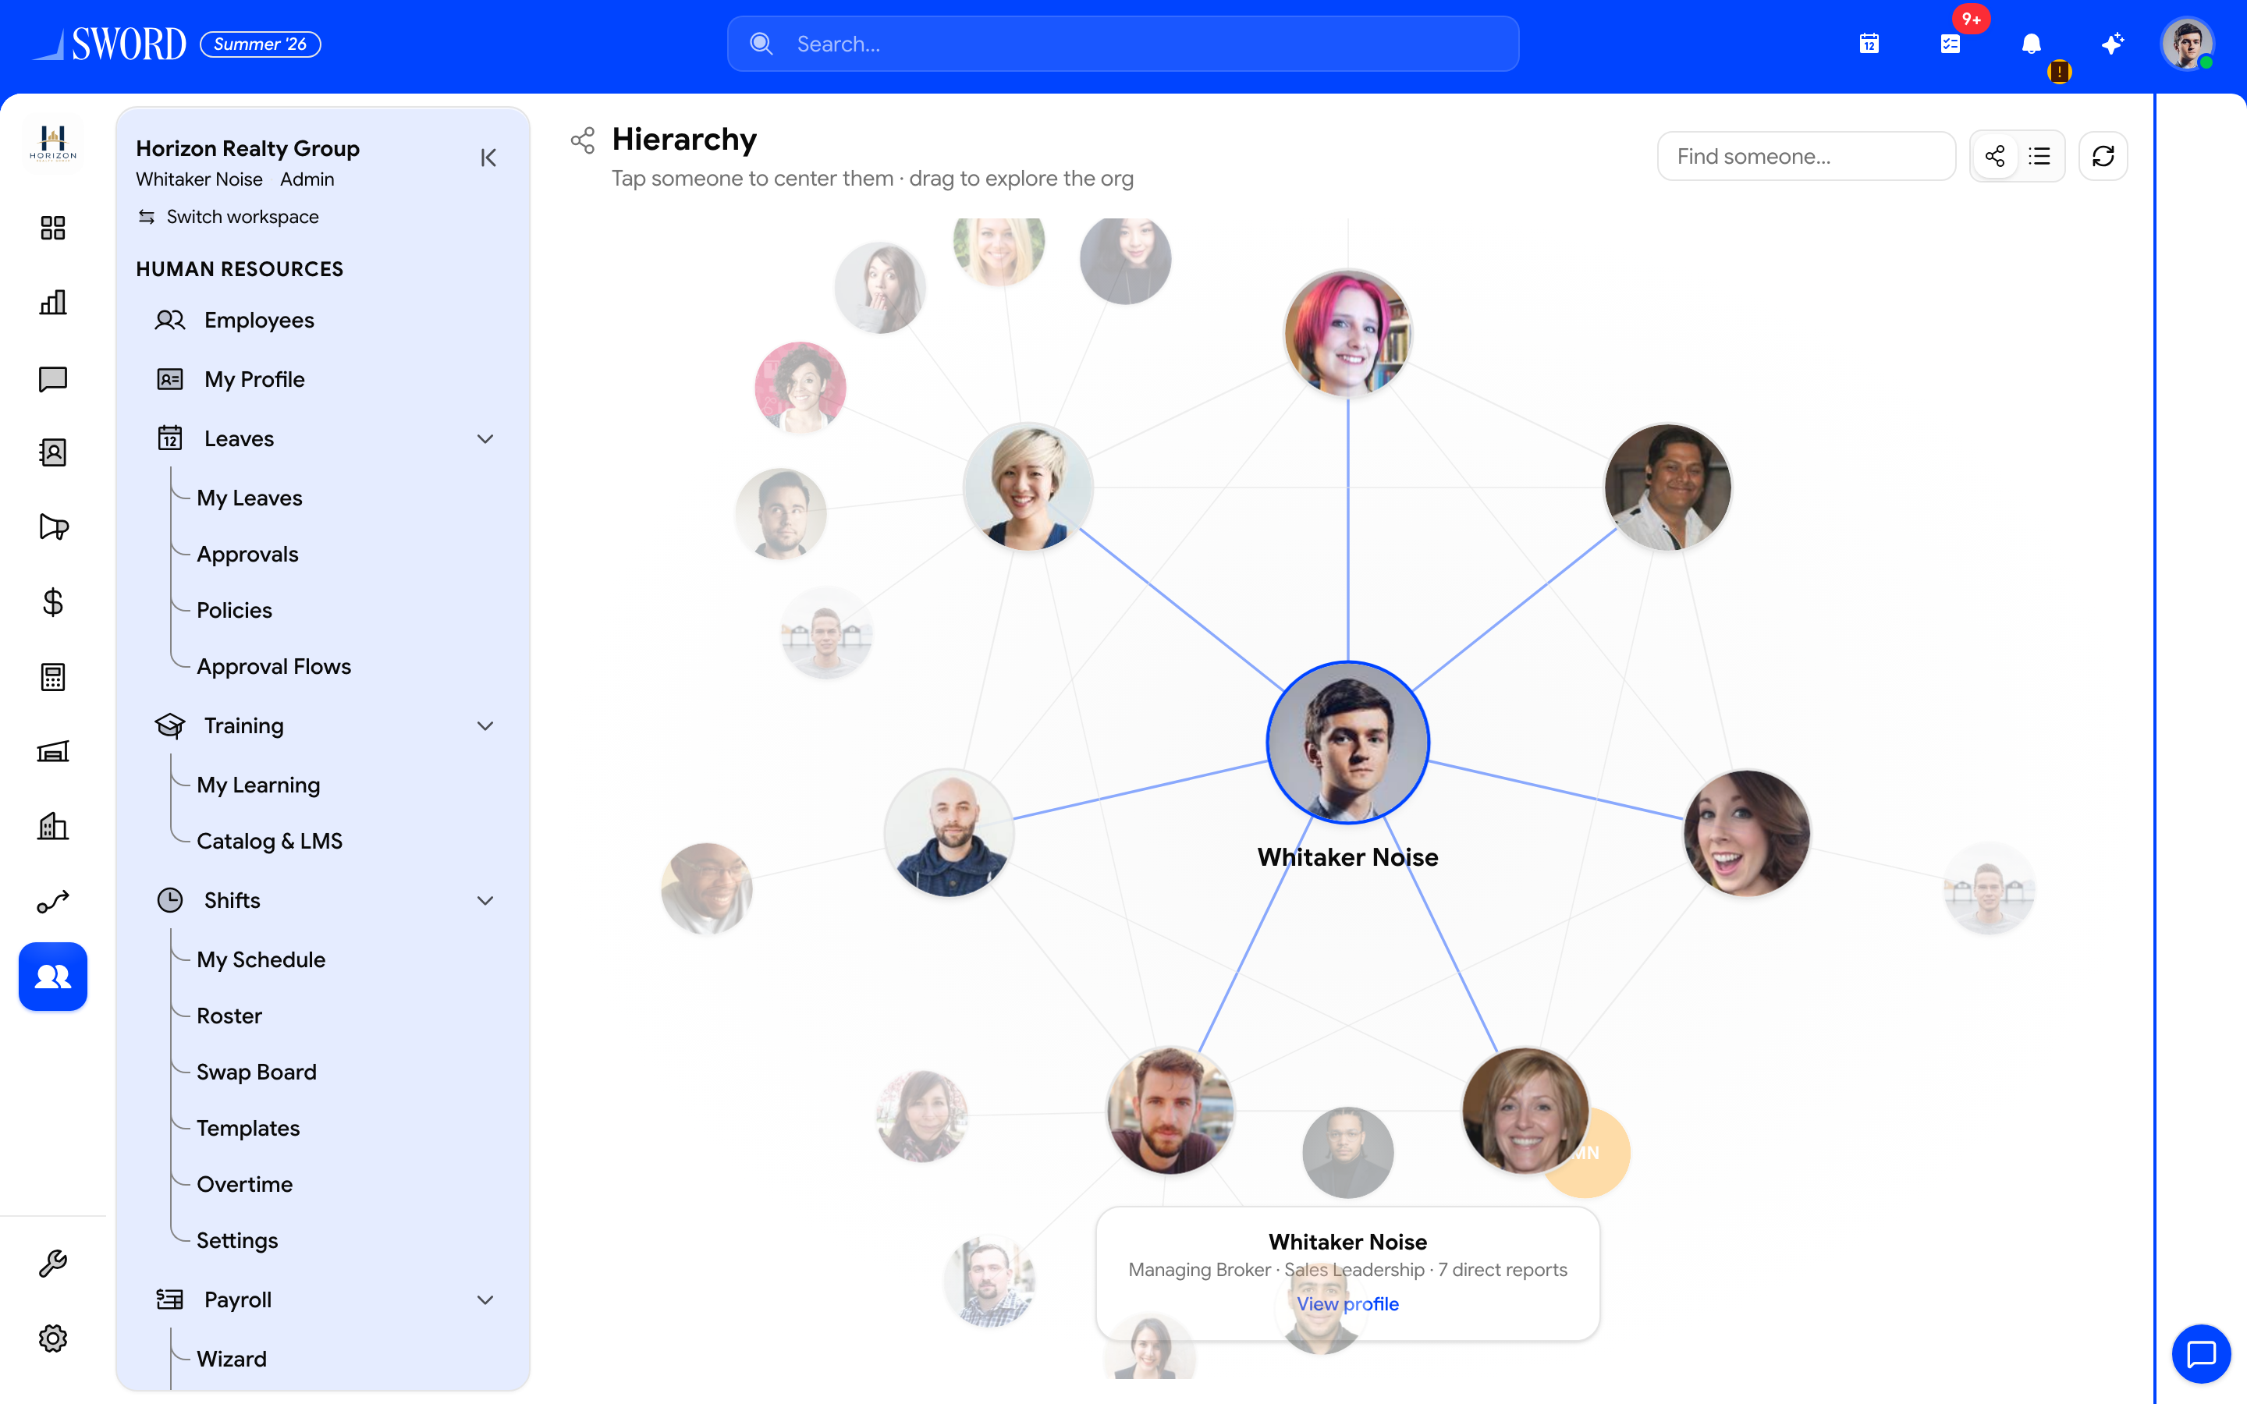The height and width of the screenshot is (1404, 2247).
Task: Open Approval Flows
Action: (x=273, y=666)
